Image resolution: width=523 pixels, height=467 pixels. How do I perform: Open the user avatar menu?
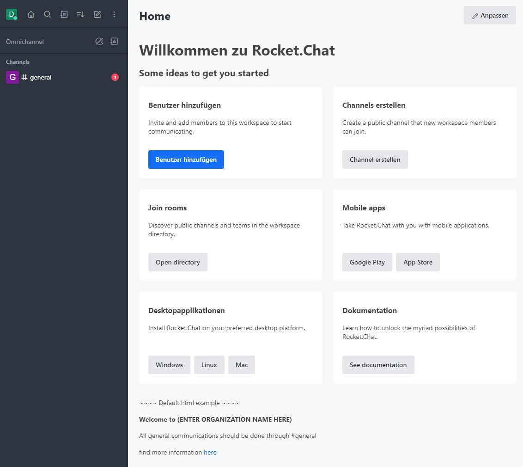click(12, 14)
